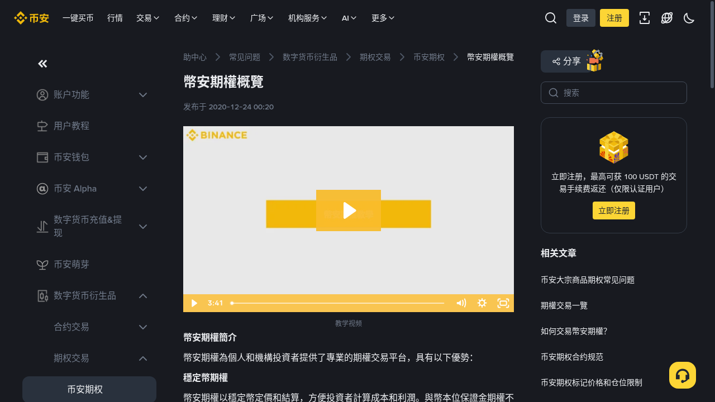Open the language globe icon
This screenshot has height=402, width=715.
click(667, 18)
